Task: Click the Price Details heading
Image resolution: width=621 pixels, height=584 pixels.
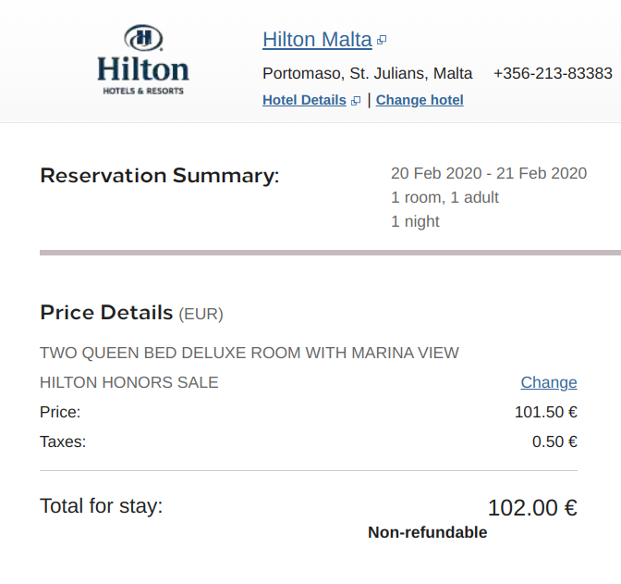Action: (106, 313)
